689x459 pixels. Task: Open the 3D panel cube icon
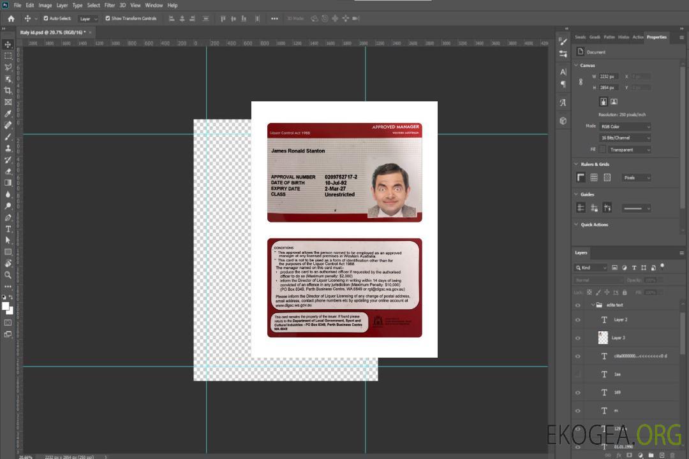563,120
